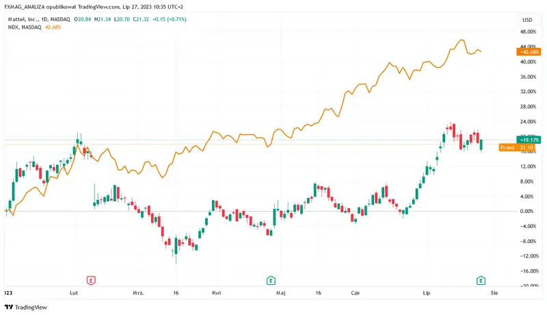Click the 48.00% mark on price axis
Image resolution: width=547 pixels, height=315 pixels.
(x=527, y=32)
